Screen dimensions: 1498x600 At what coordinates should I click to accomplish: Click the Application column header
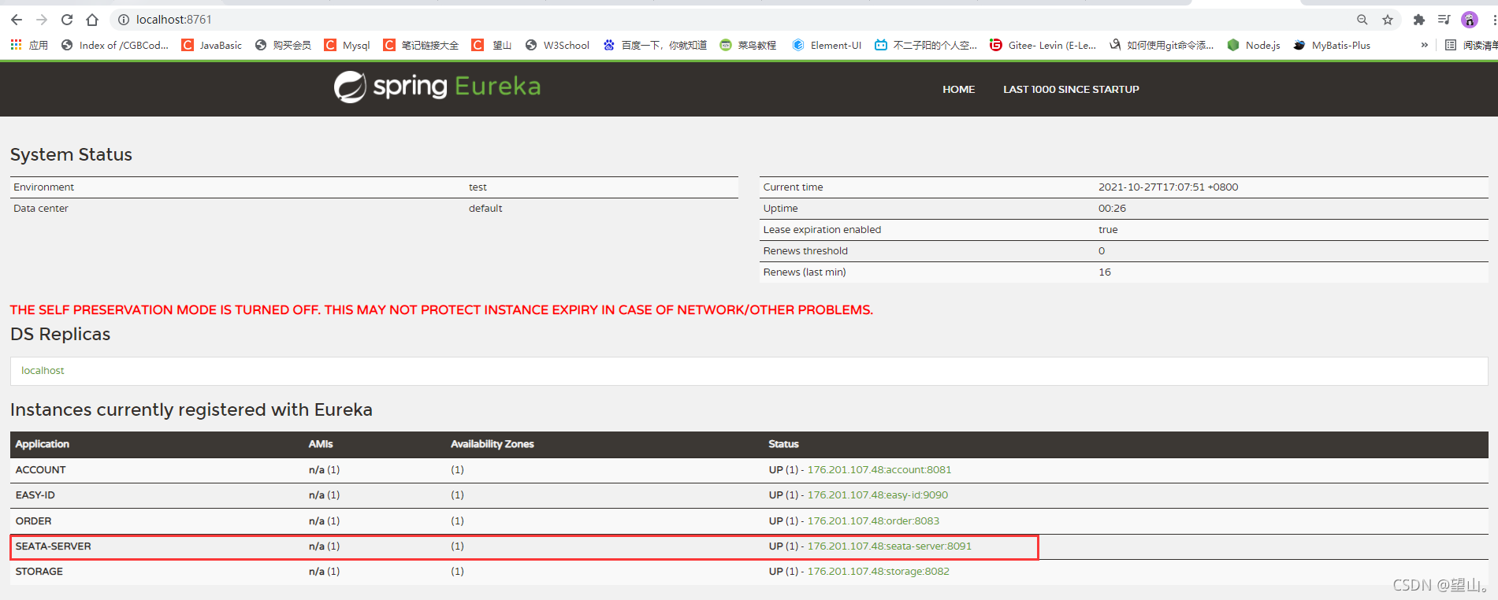coord(43,444)
